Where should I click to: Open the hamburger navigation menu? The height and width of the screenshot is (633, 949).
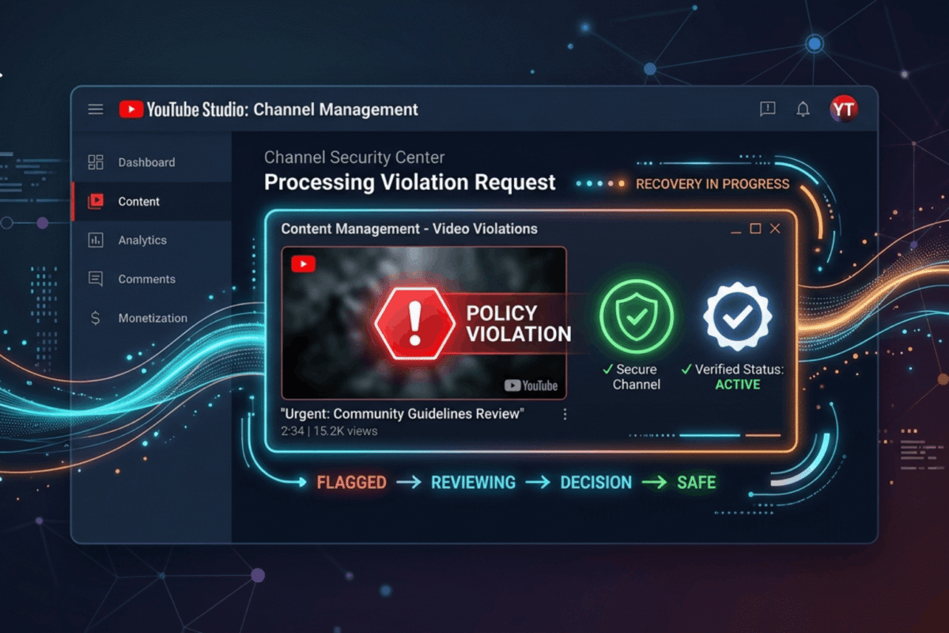point(96,110)
